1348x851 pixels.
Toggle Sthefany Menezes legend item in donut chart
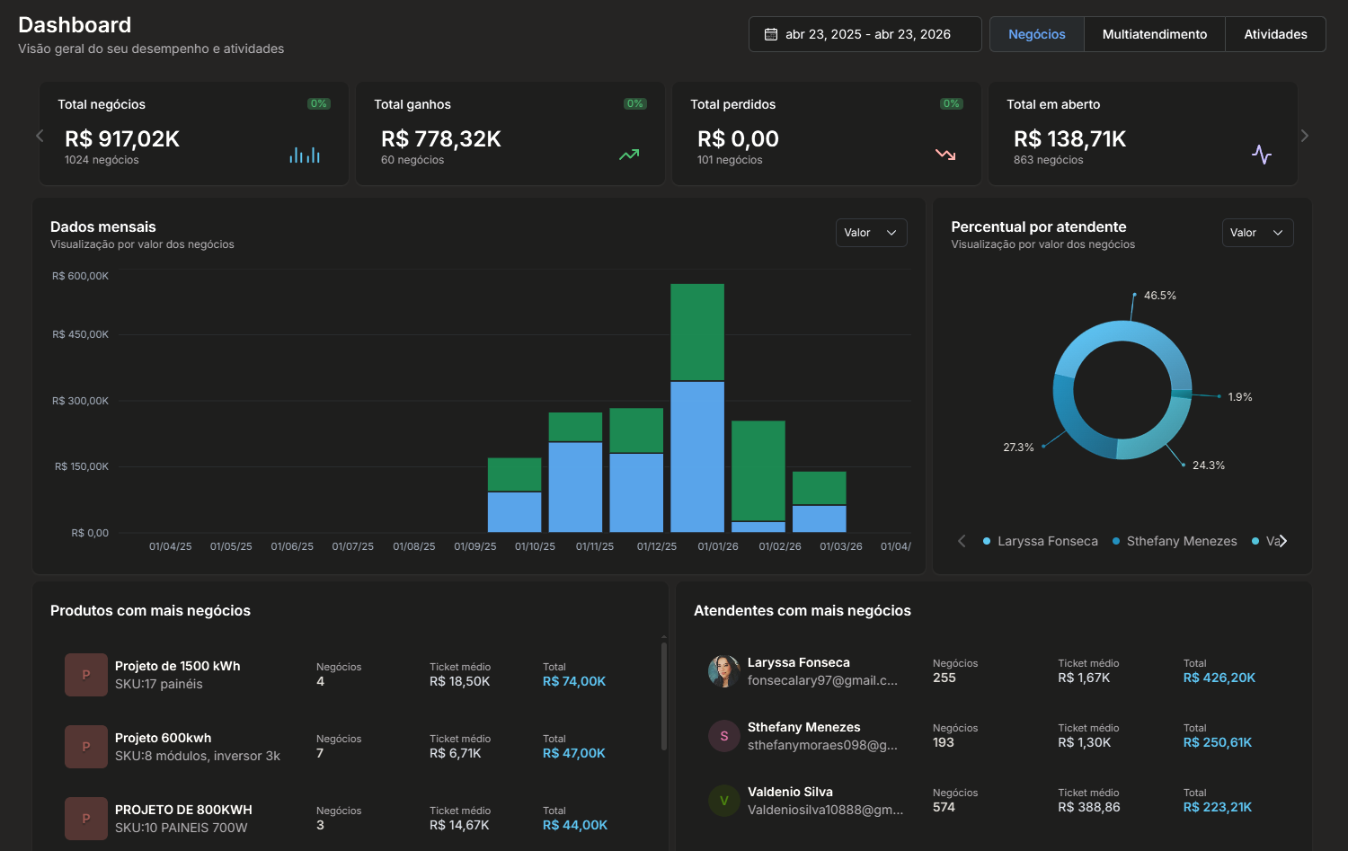pyautogui.click(x=1175, y=541)
